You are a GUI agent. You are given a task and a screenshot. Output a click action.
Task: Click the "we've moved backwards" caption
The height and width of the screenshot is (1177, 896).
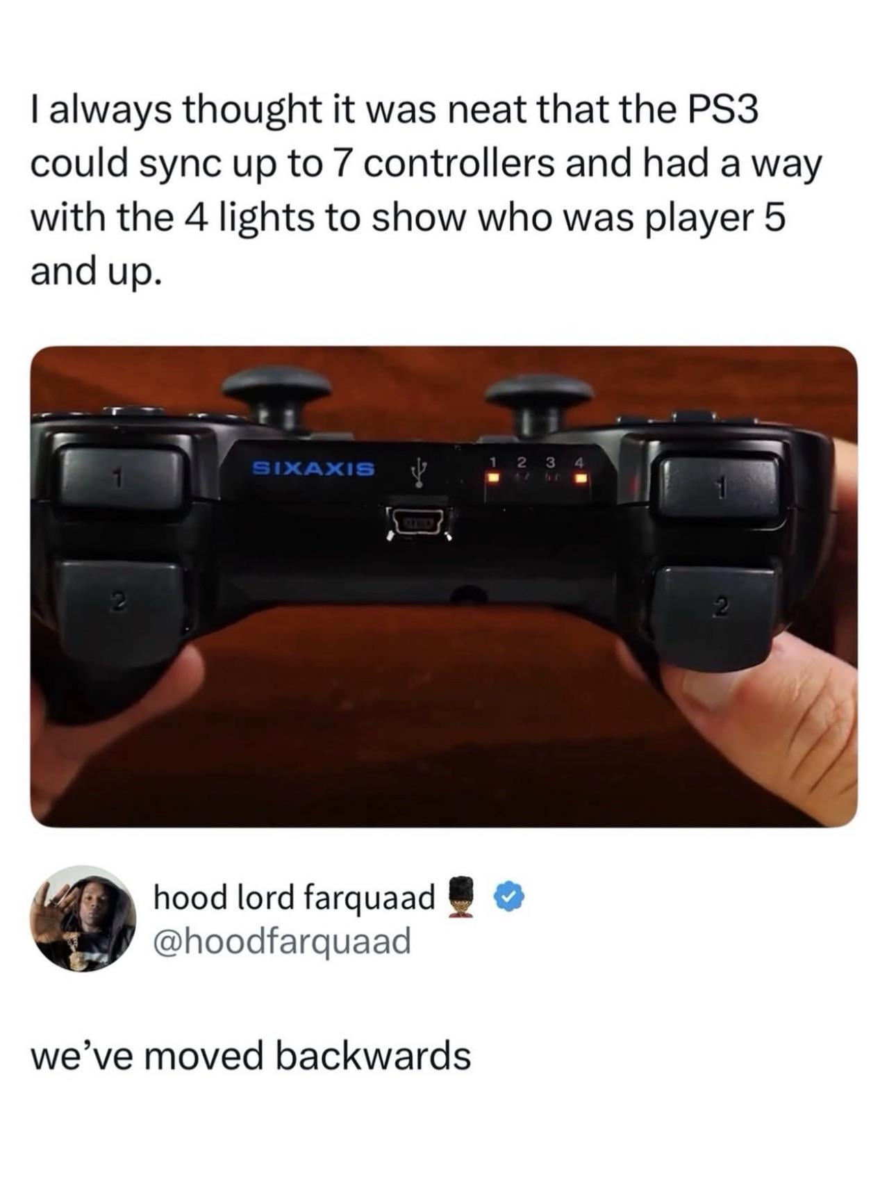point(251,1055)
